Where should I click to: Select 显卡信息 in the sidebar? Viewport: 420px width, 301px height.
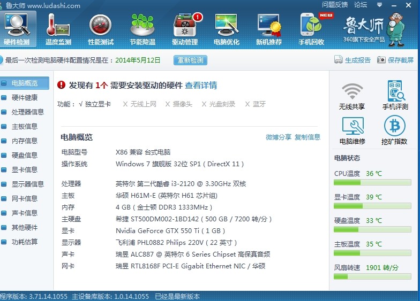(x=25, y=170)
